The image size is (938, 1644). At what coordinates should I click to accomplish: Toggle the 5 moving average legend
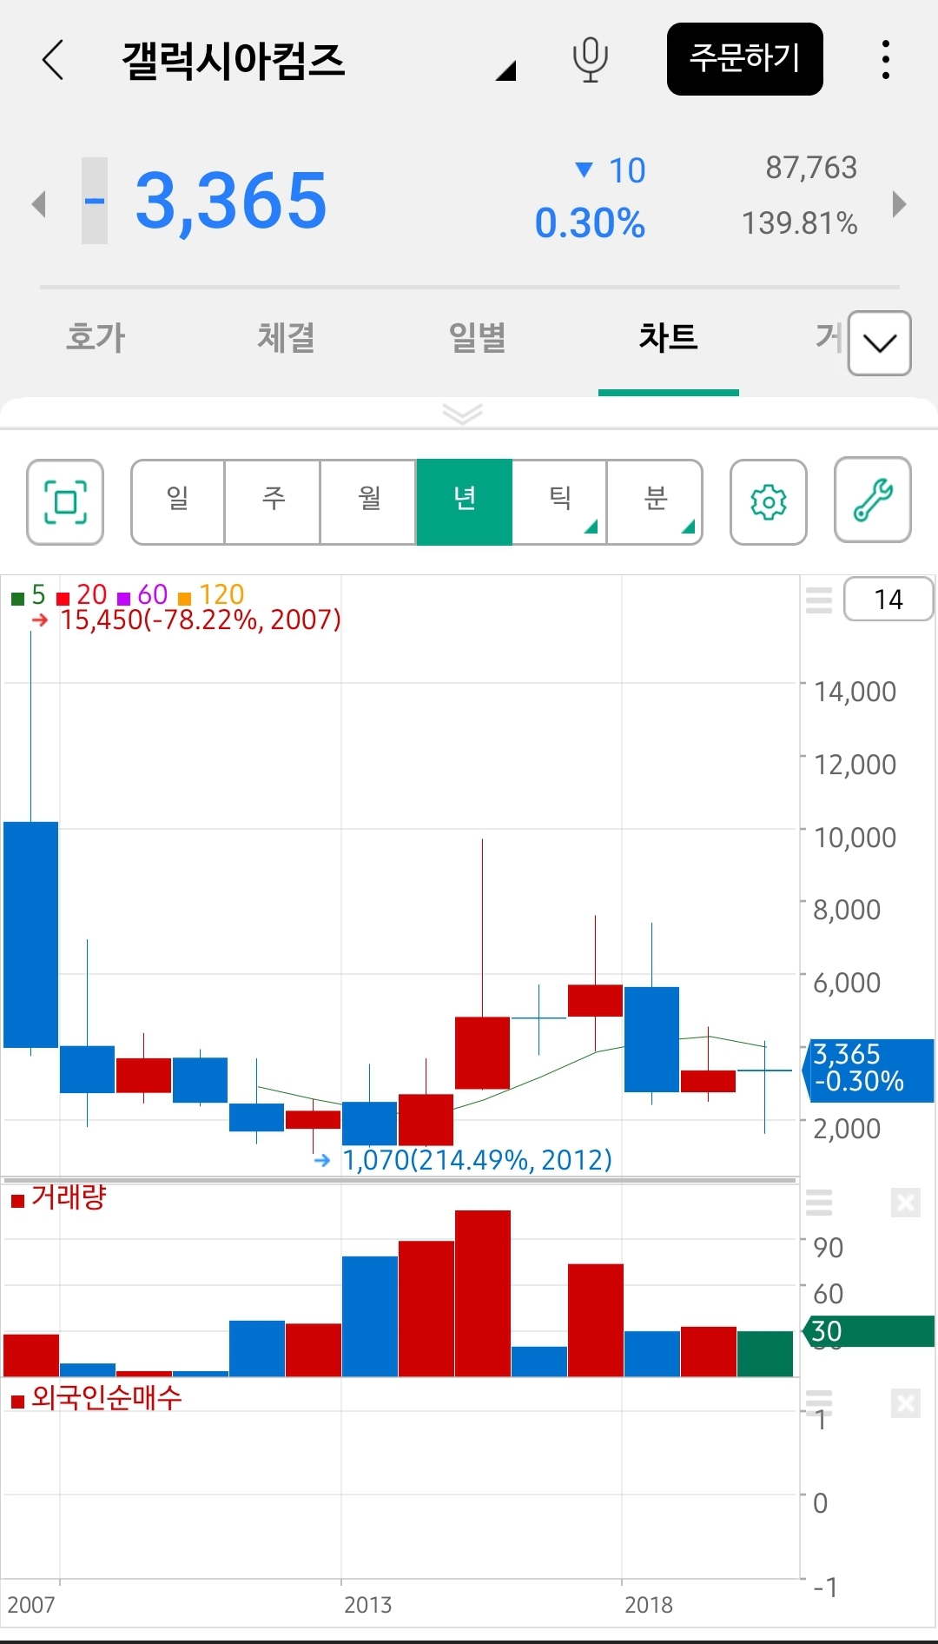[29, 595]
